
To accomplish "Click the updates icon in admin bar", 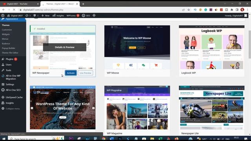I will pos(28,16).
